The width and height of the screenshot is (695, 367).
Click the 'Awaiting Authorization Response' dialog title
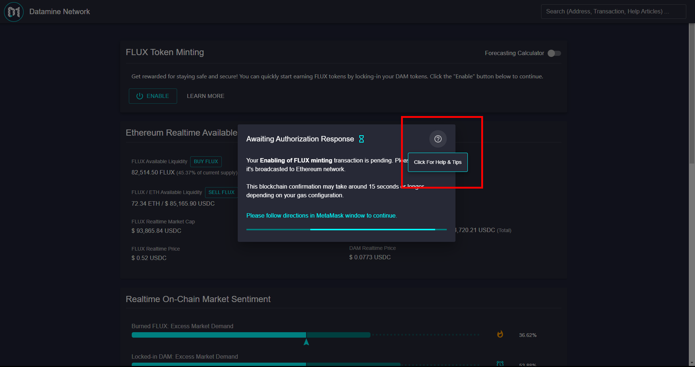pos(300,139)
